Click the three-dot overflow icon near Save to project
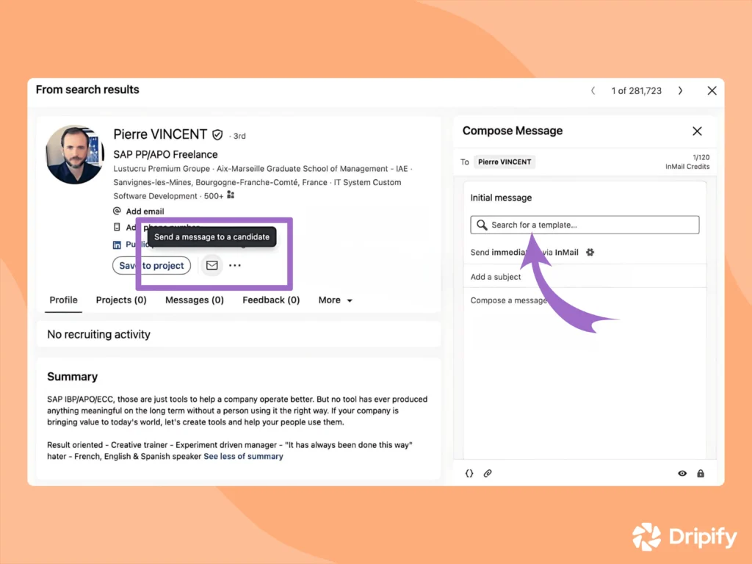The width and height of the screenshot is (752, 564). pos(234,265)
